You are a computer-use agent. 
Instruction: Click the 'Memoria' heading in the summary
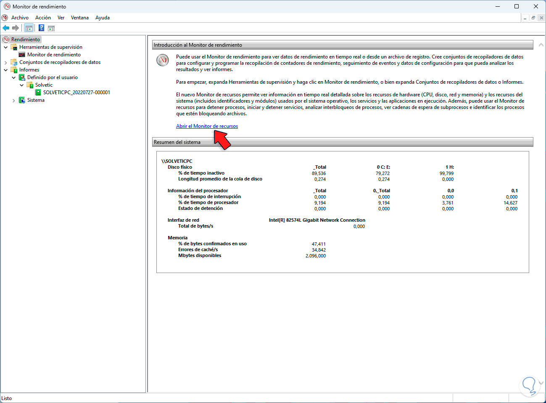(x=177, y=238)
